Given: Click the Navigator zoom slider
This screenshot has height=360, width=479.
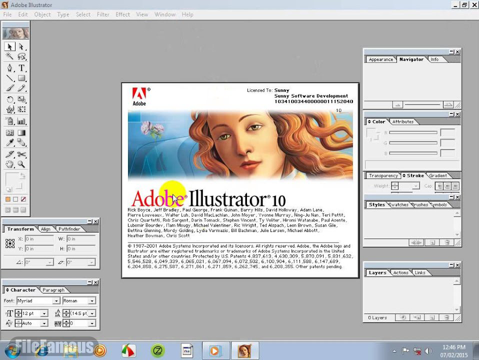Looking at the screenshot, I should point(422,105).
